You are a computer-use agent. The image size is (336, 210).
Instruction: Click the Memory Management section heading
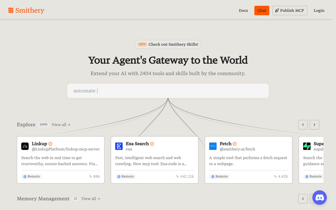coord(43,199)
